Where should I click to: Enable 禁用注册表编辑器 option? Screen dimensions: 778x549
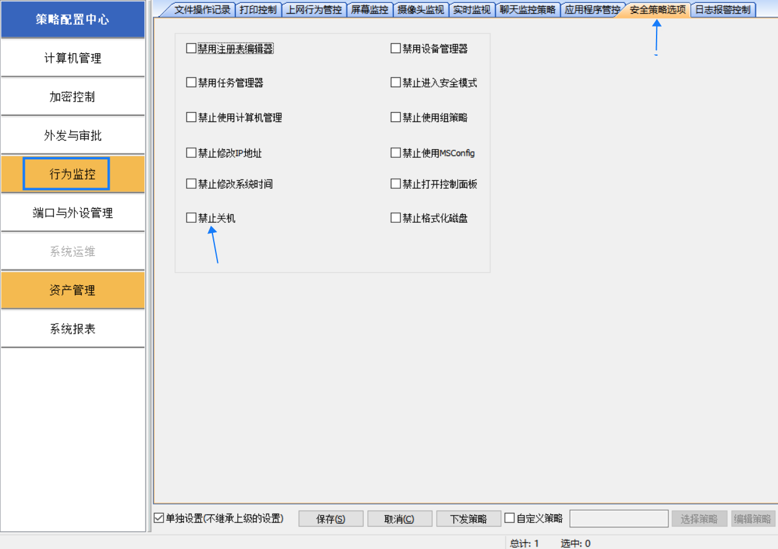click(x=190, y=48)
